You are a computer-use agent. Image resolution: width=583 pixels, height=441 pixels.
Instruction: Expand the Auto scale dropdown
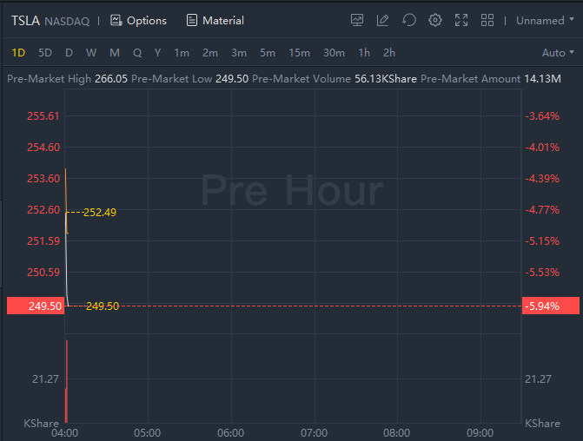[558, 53]
